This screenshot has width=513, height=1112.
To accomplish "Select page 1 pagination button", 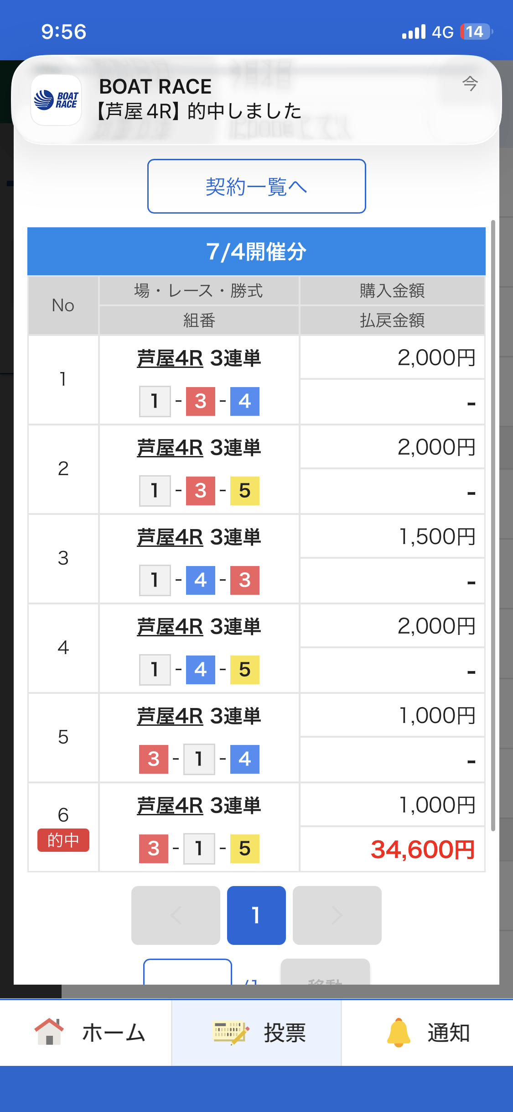I will 256,915.
